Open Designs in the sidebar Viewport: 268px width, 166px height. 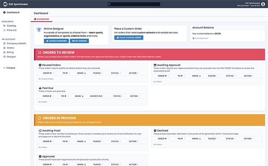11,57
